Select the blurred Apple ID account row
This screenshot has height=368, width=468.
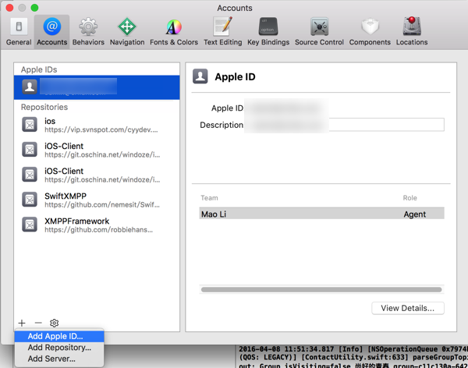click(97, 87)
